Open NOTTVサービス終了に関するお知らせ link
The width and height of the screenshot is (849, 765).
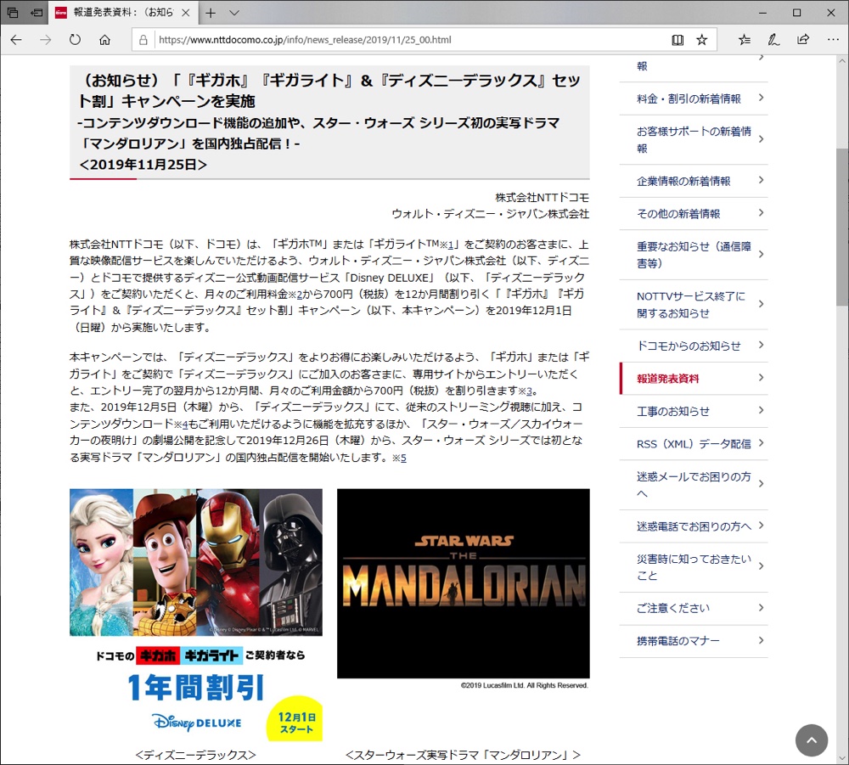tap(694, 305)
